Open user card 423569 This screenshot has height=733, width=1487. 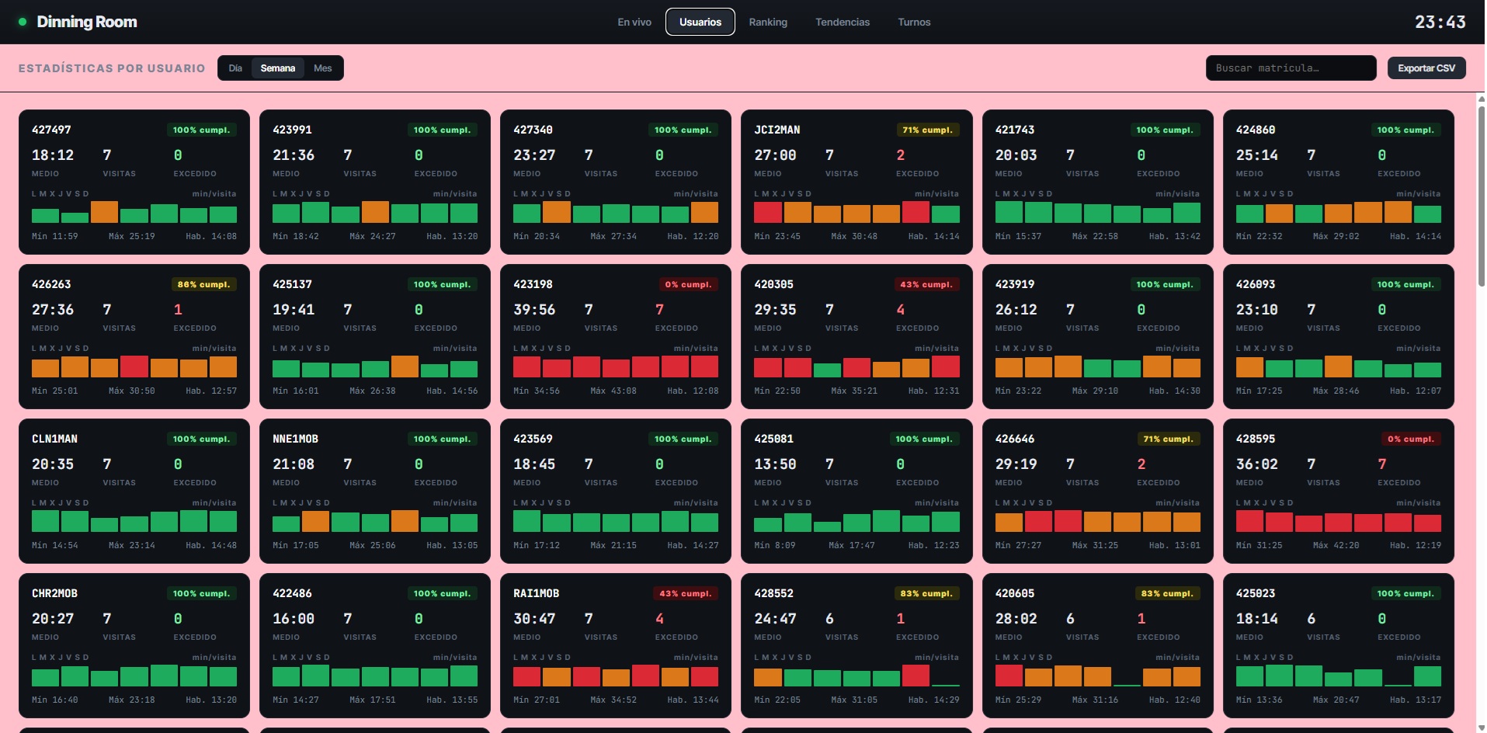click(616, 491)
